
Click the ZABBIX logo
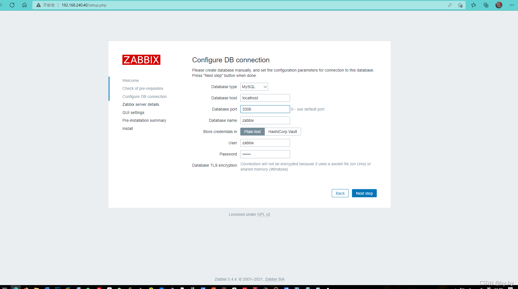[x=141, y=60]
